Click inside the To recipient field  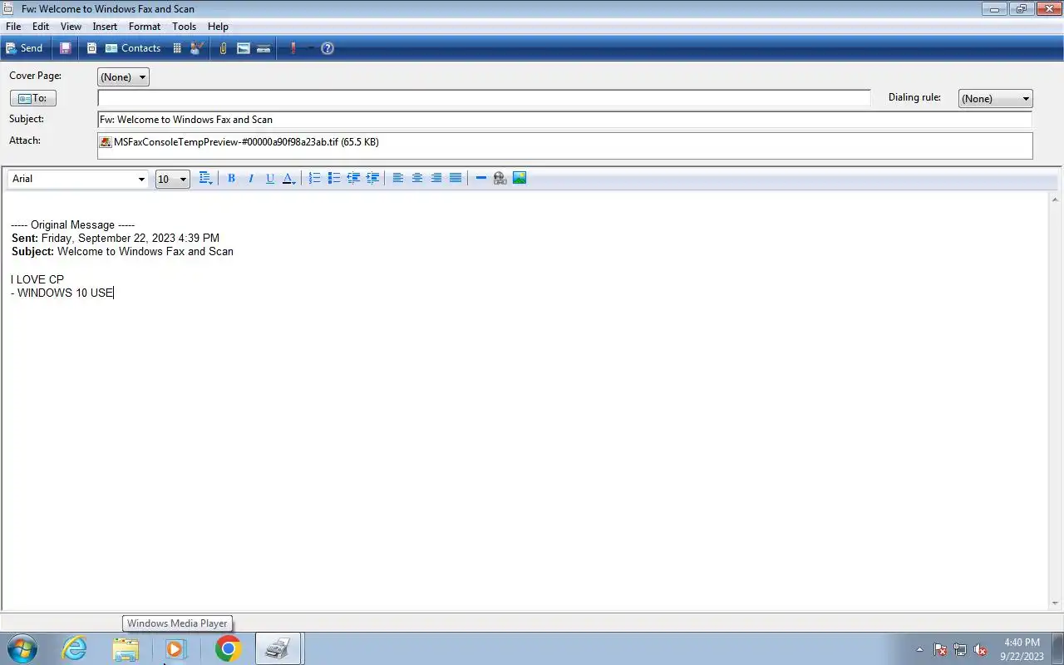click(484, 98)
